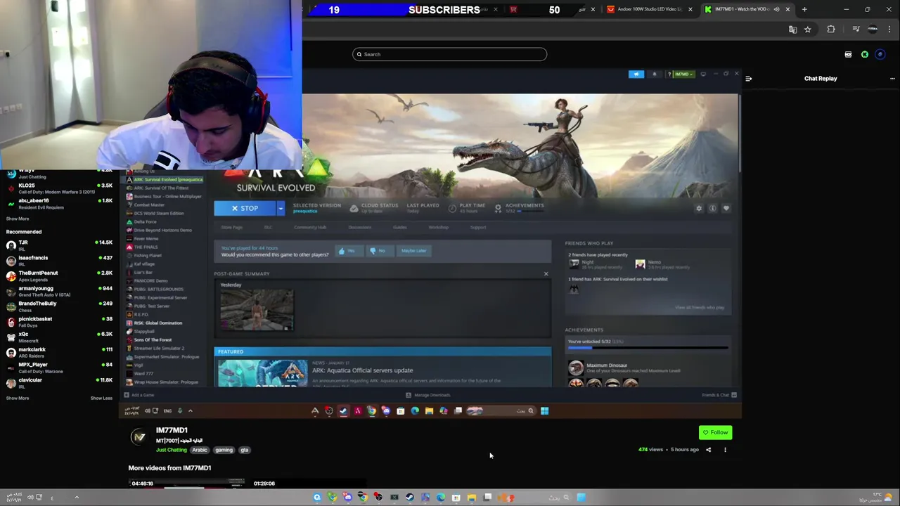Click the Maximum Dinosaur achievement icon
This screenshot has height=506, width=900.
(x=576, y=368)
